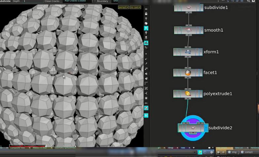Click the highlighted icon at bottom of viewport toolbar
This screenshot has width=259, height=157.
pos(146,115)
